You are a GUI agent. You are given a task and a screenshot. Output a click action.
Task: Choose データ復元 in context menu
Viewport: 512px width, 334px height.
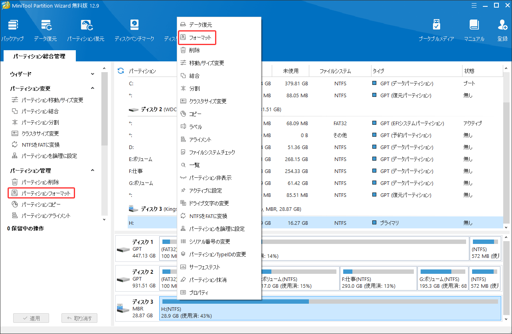pos(219,25)
